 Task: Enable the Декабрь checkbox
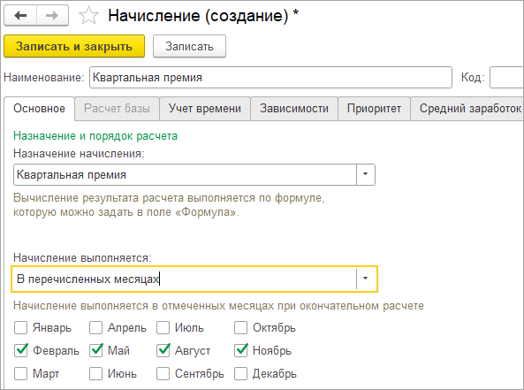tap(240, 373)
